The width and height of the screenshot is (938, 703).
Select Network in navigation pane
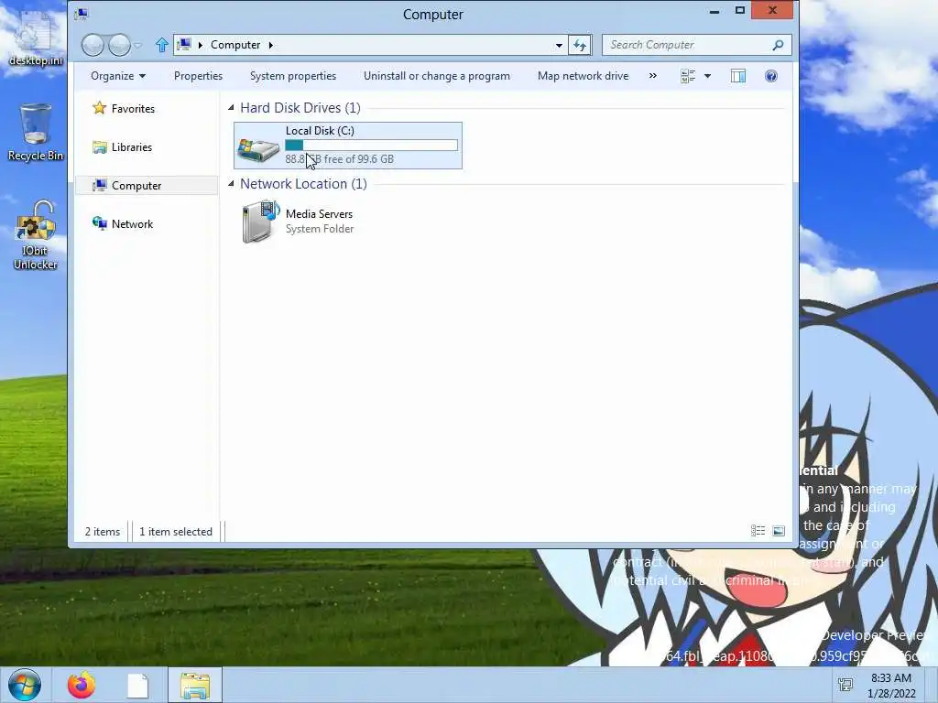click(132, 224)
